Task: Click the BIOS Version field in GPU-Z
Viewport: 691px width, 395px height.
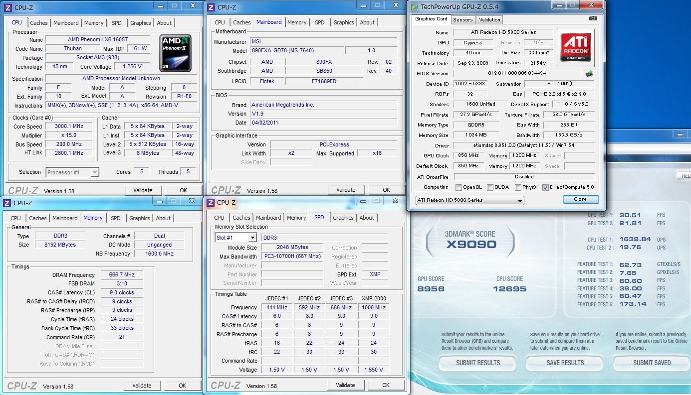Action: 517,74
